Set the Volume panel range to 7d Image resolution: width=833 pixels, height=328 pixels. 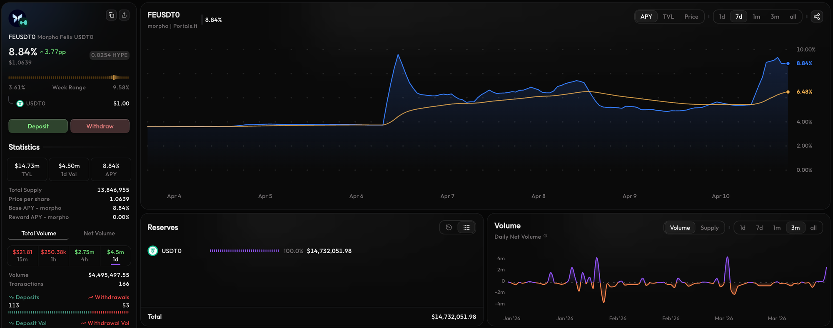[759, 228]
